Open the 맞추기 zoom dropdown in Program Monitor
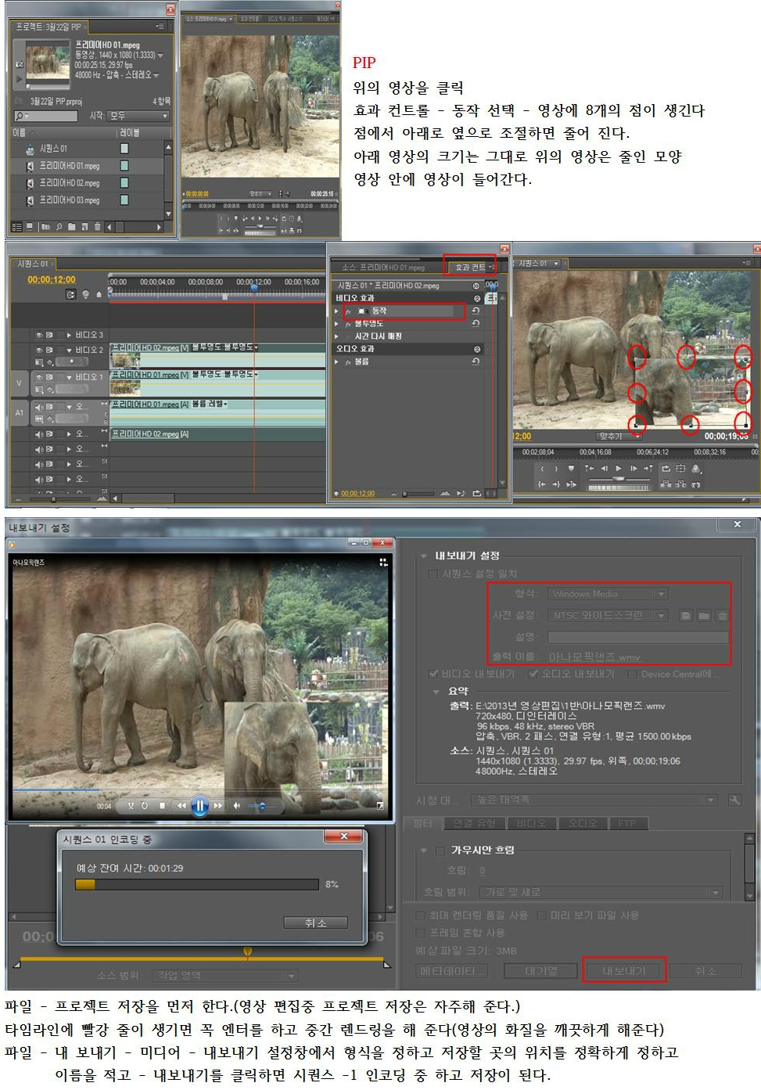761x1090 pixels. pos(619,437)
